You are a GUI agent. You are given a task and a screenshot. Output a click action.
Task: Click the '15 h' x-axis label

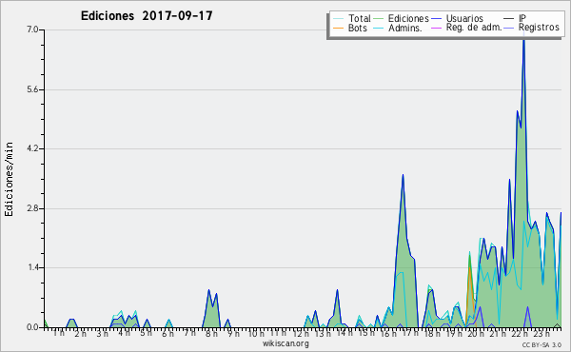tap(366, 333)
